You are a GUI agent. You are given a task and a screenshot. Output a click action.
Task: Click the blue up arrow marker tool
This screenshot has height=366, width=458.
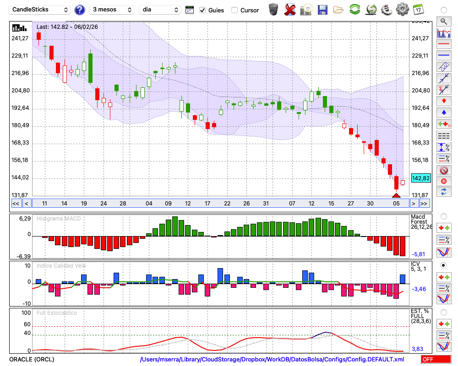[x=443, y=112]
